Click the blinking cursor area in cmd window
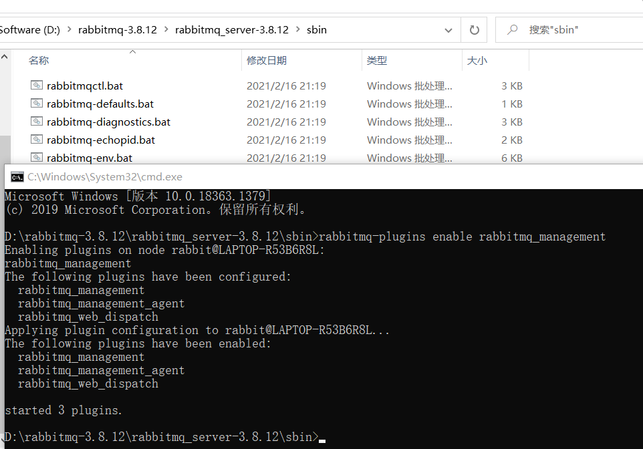This screenshot has width=643, height=449. pos(321,438)
